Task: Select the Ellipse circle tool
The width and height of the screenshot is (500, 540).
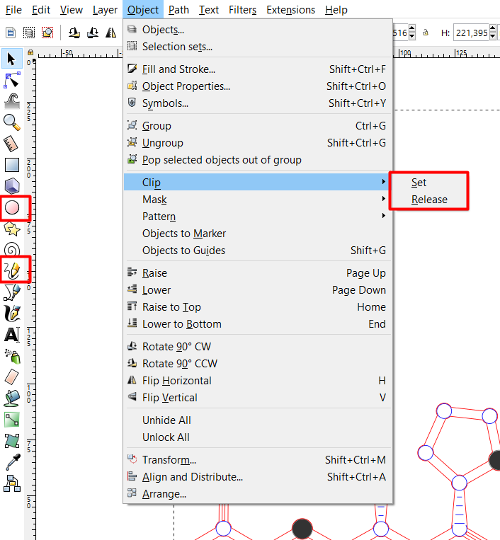Action: click(12, 208)
